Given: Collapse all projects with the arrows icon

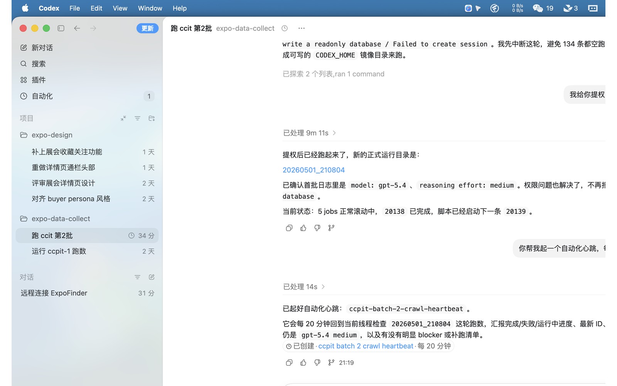Looking at the screenshot, I should click(123, 119).
